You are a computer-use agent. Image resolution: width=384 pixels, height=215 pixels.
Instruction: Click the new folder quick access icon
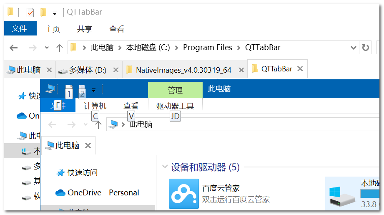(x=43, y=12)
